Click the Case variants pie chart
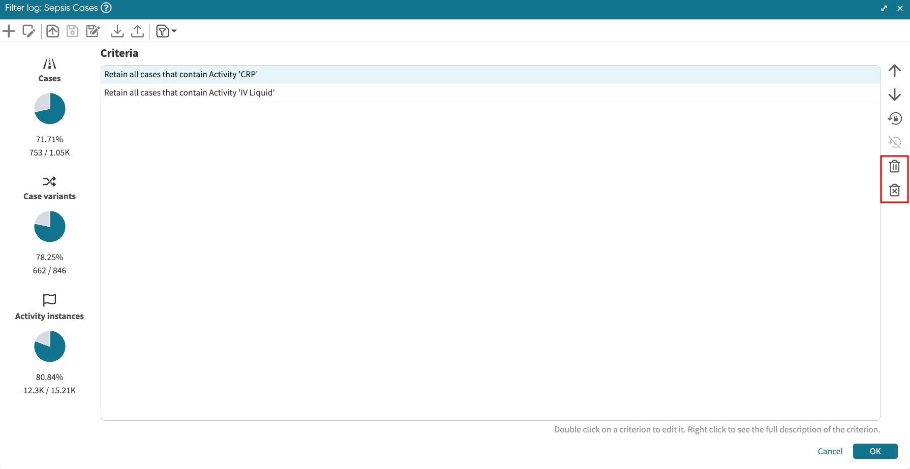The height and width of the screenshot is (469, 910). [50, 227]
